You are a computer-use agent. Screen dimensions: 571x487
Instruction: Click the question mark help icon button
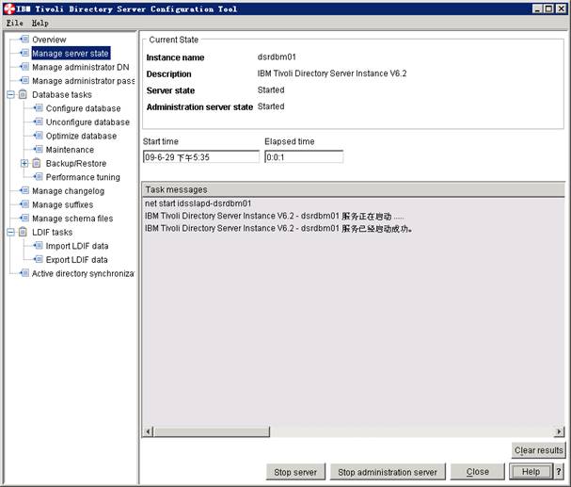pyautogui.click(x=559, y=472)
